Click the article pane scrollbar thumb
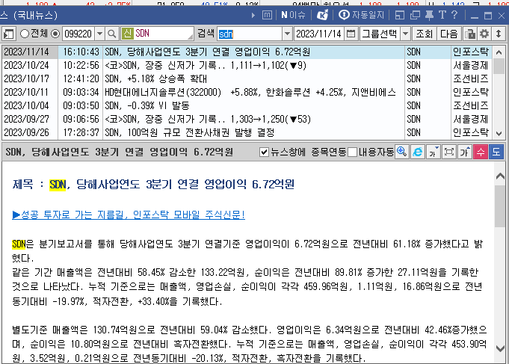This screenshot has width=509, height=364. (x=500, y=206)
